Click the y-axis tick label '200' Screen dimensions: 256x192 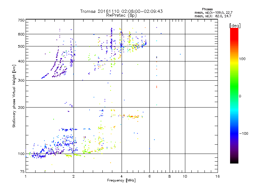[x=21, y=108]
